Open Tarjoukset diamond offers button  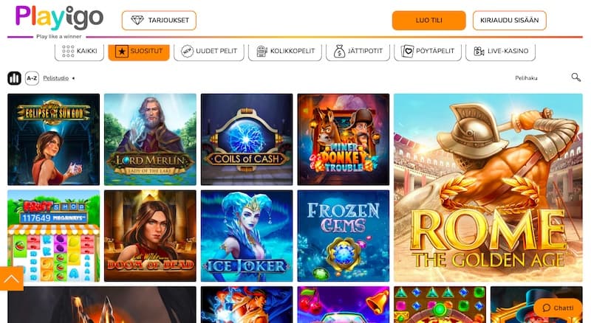159,21
